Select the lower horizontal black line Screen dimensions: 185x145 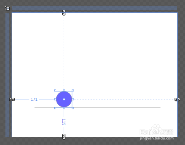pos(98,107)
